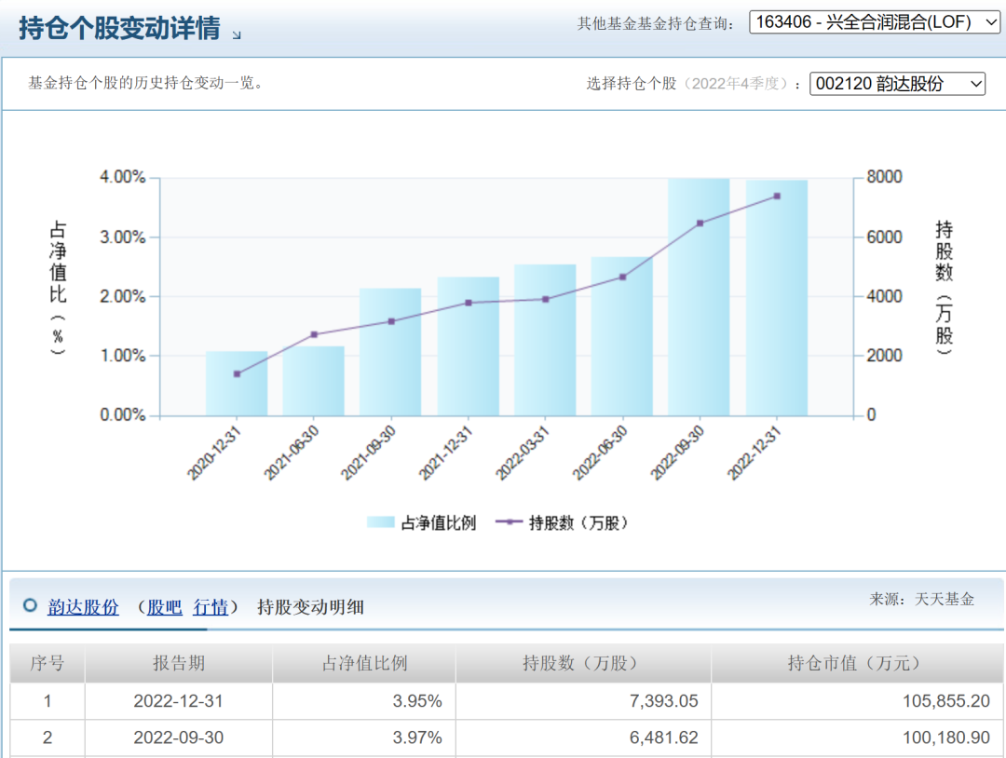Click the dropdown arrow on the fund selector
Screen dimensions: 1006x758
click(x=989, y=21)
